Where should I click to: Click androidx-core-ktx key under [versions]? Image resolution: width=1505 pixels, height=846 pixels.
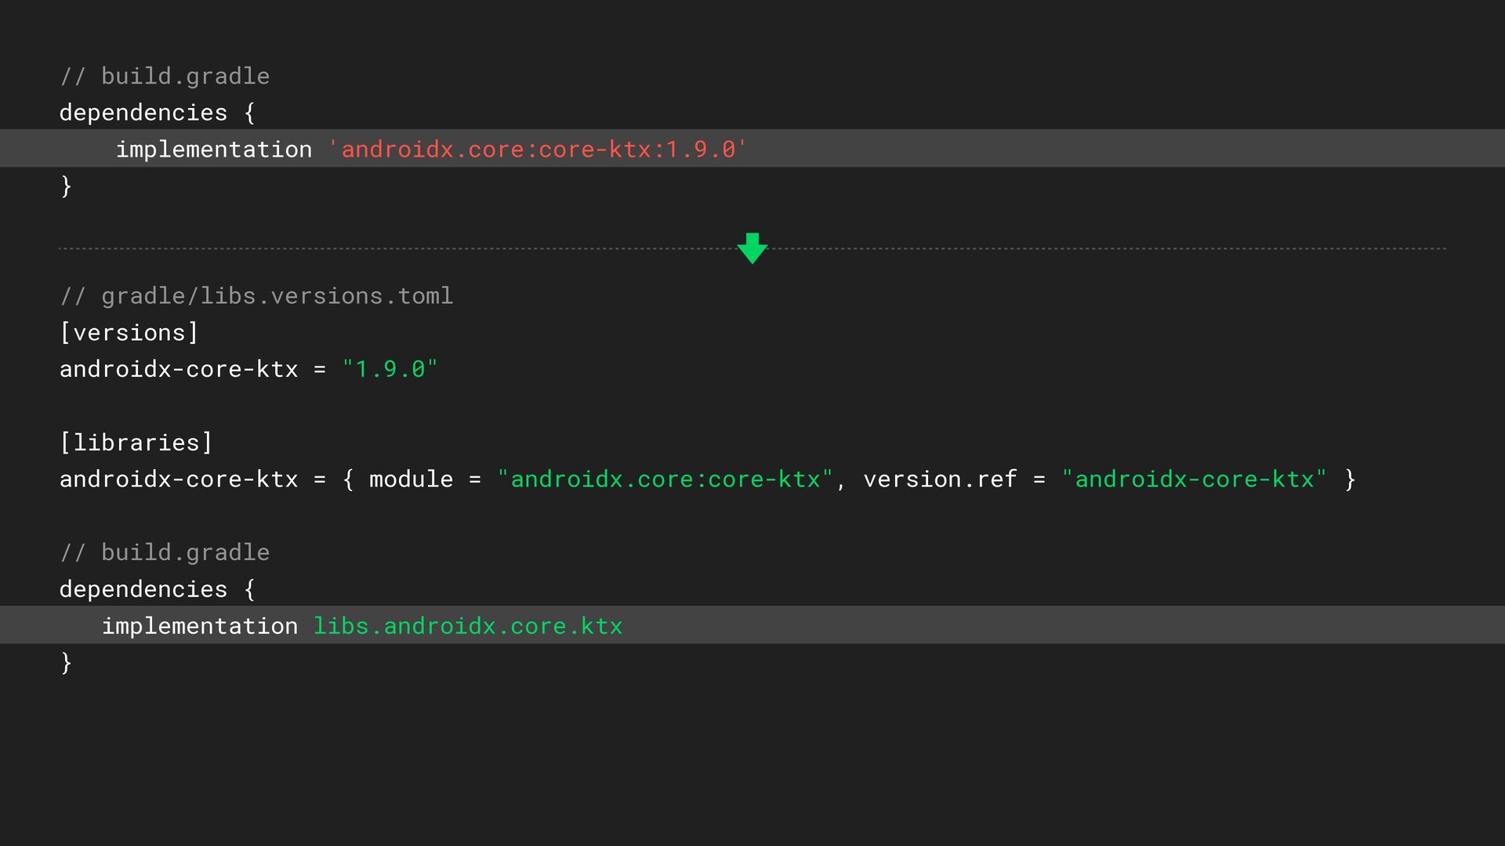179,369
